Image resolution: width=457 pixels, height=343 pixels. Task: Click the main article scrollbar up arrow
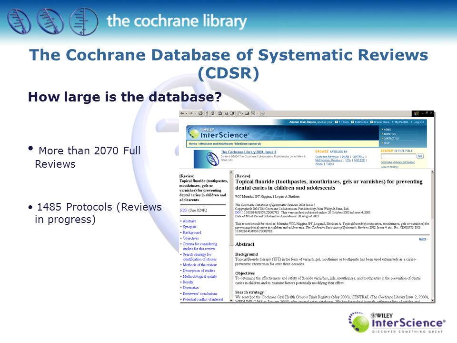click(432, 172)
